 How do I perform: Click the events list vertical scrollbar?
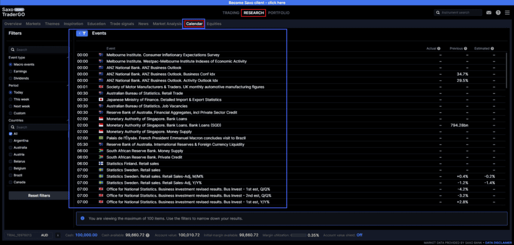(506, 71)
